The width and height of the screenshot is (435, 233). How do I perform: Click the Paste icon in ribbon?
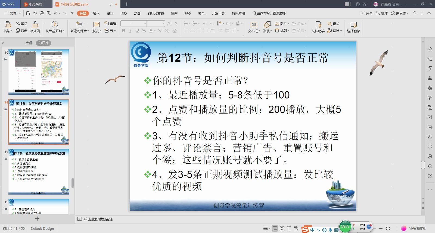tap(7, 24)
